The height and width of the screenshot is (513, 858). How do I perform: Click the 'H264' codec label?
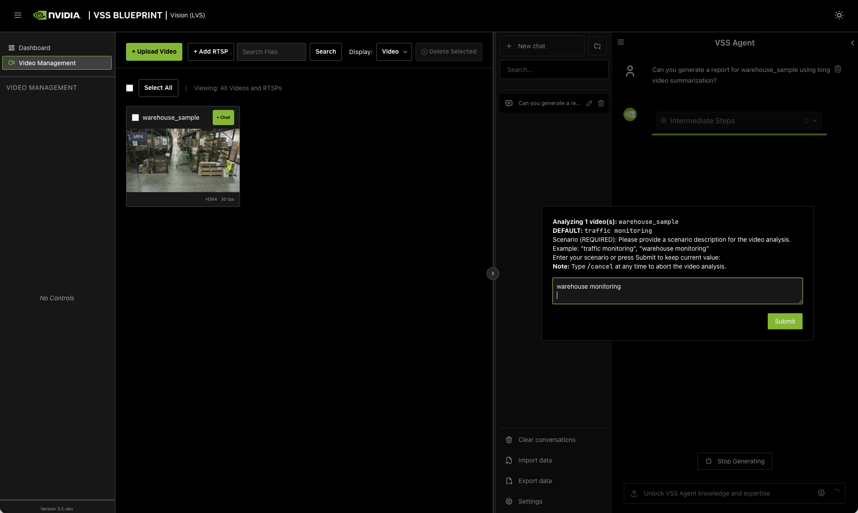click(x=211, y=199)
